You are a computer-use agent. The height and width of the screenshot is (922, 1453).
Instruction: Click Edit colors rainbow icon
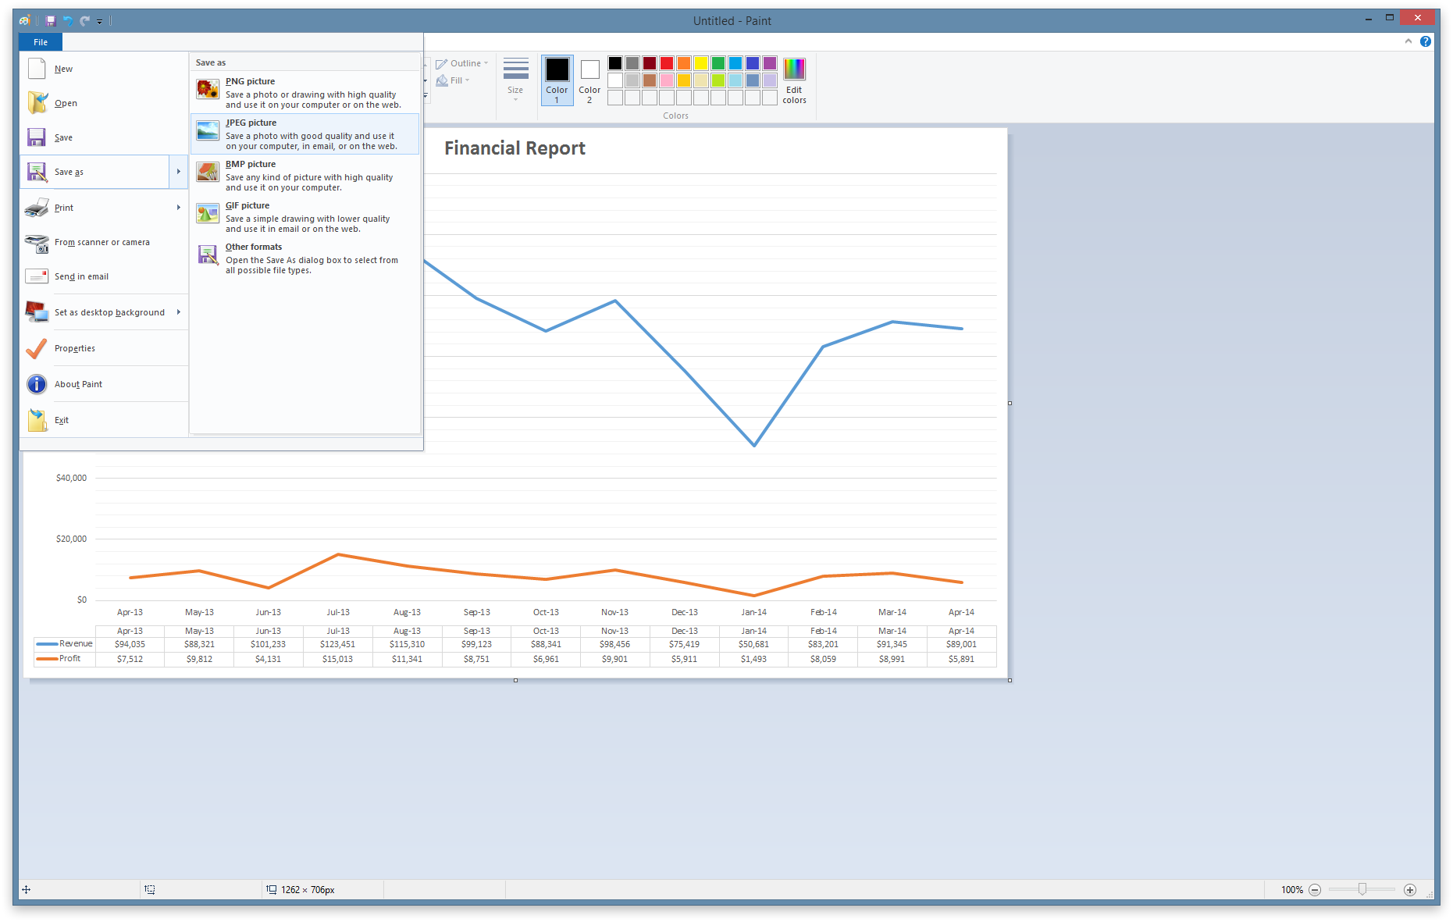[794, 69]
